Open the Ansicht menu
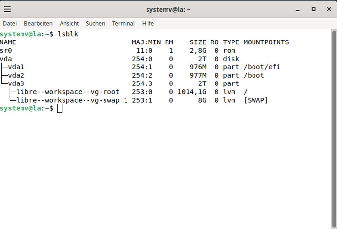Image resolution: width=337 pixels, height=229 pixels. point(69,23)
